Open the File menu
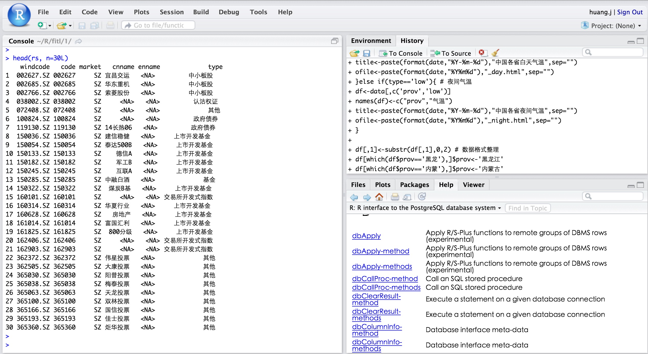The width and height of the screenshot is (648, 354). click(43, 12)
